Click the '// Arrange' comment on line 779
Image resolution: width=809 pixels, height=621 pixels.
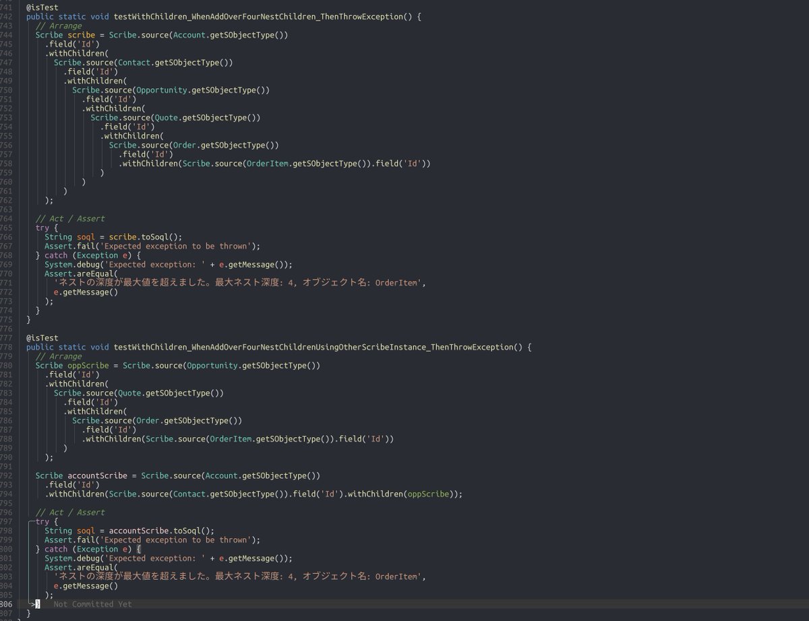tap(59, 356)
